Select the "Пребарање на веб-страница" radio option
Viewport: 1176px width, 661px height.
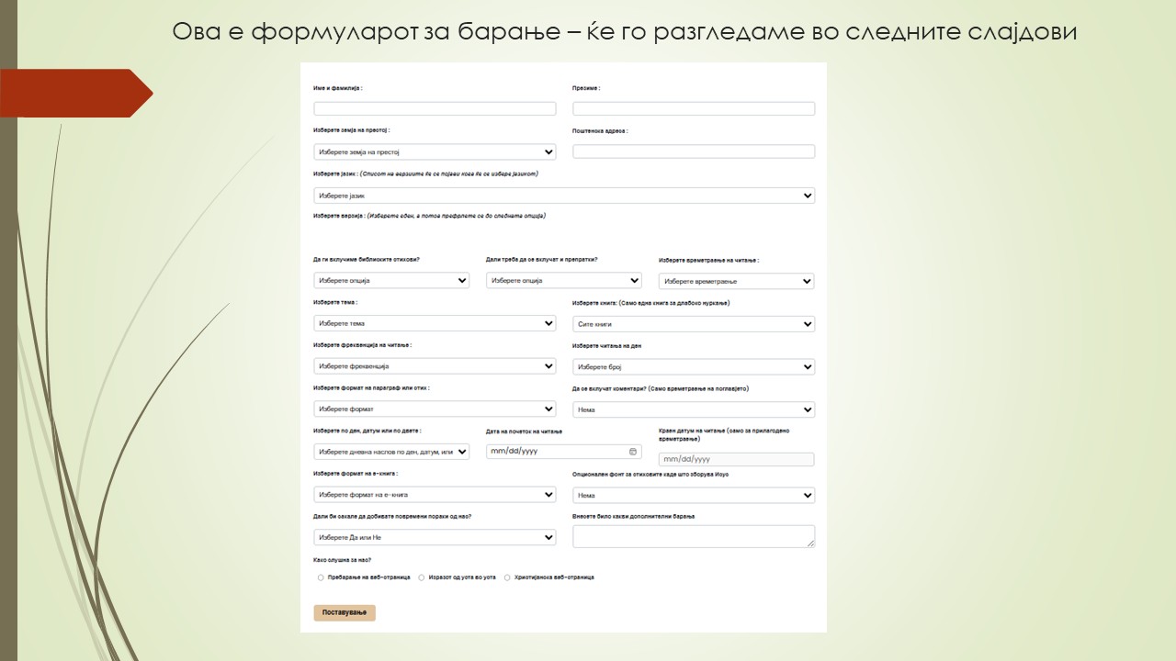[x=320, y=577]
